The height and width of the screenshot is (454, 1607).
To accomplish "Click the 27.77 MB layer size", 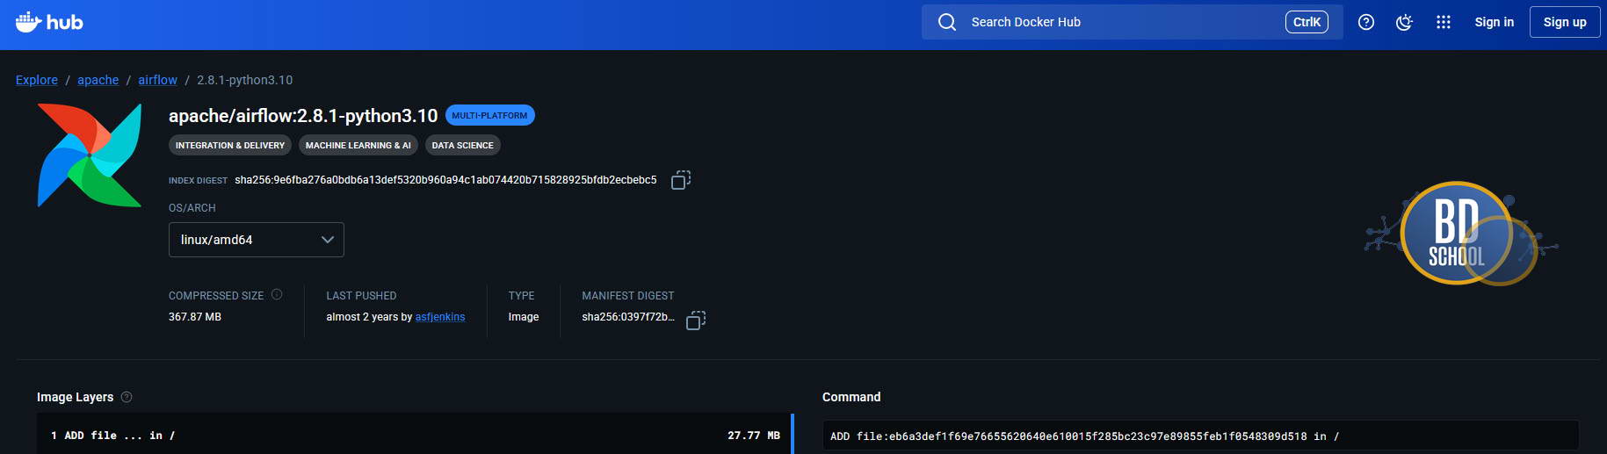I will point(754,436).
